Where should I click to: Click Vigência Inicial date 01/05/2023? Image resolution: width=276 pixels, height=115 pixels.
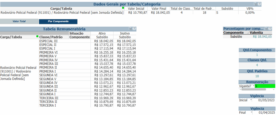click(266, 100)
